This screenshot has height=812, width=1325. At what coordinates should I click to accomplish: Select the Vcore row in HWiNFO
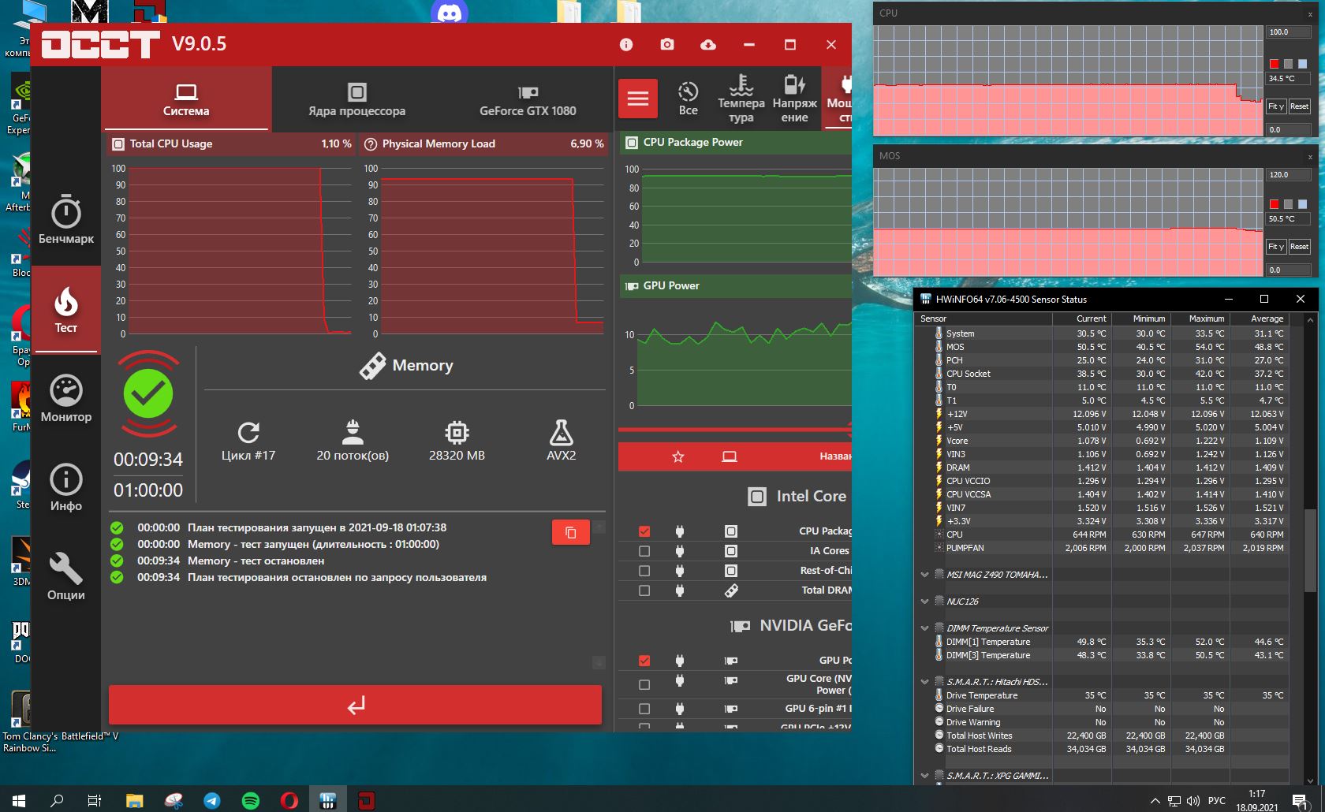coord(1102,441)
